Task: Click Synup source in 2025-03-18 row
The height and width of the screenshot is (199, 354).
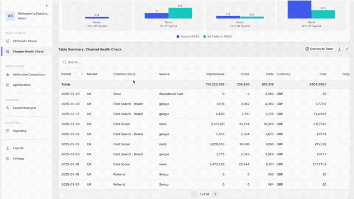Action: point(164,175)
